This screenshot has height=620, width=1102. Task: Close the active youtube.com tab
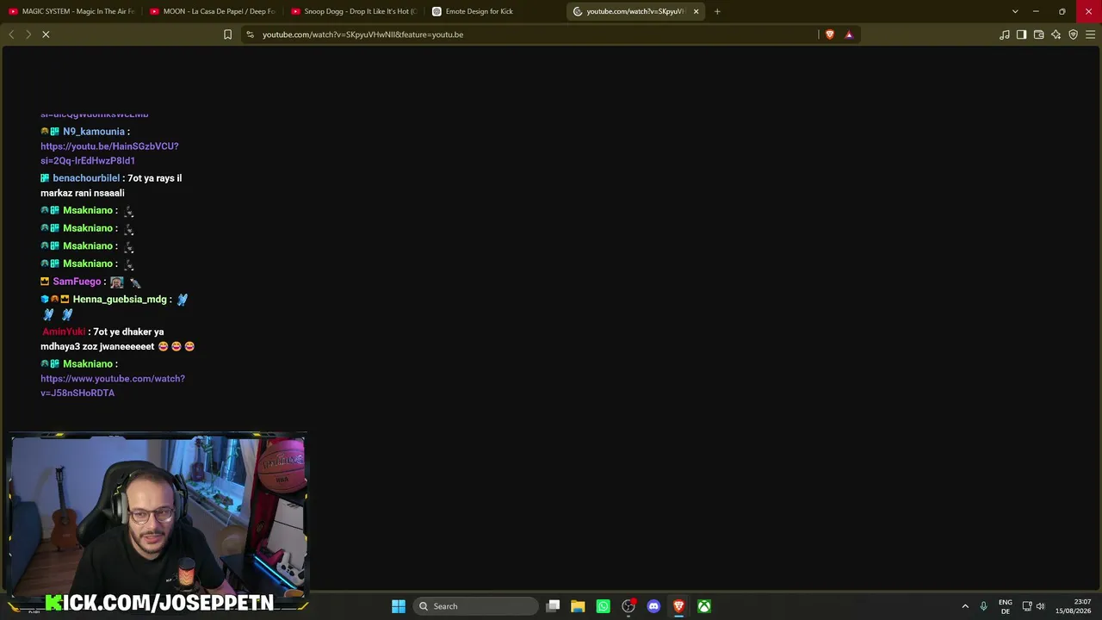(x=696, y=11)
